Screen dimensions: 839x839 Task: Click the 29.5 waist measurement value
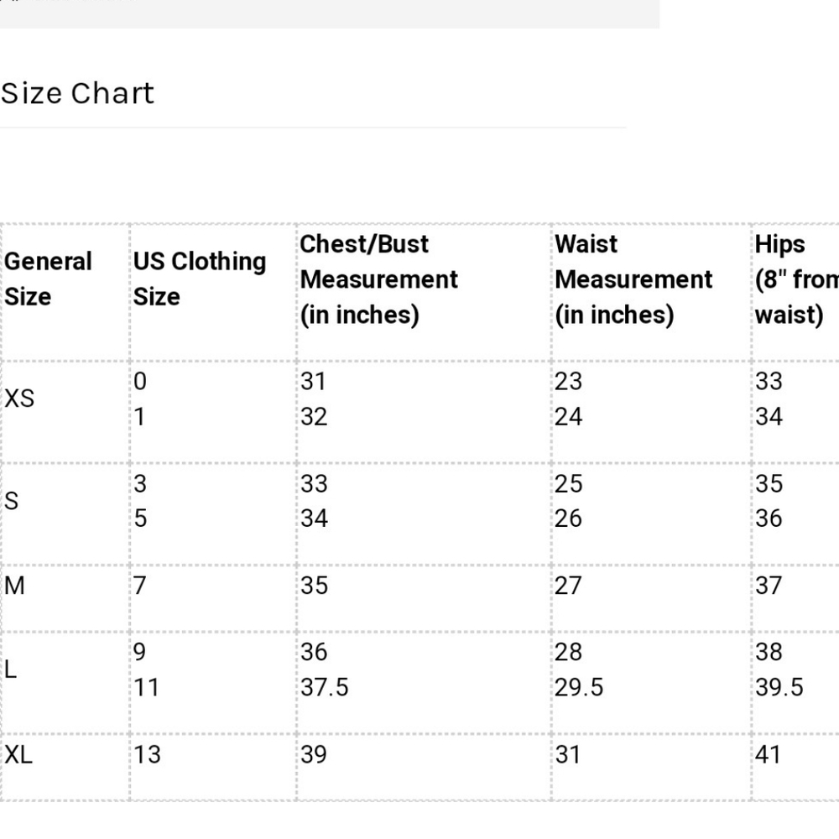(579, 687)
